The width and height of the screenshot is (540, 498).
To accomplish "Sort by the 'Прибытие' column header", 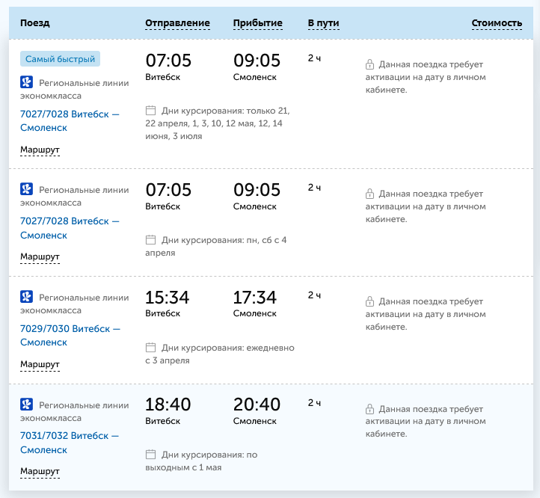I will coord(257,23).
